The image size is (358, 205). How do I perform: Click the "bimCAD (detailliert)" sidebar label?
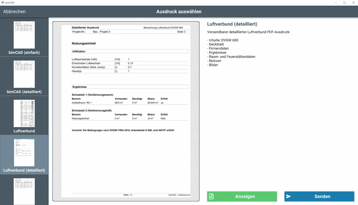pos(24,92)
